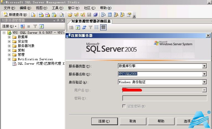Screen dimensions: 212x129
Task: Open the 社区(C) menu
Action: pyautogui.click(x=90, y=8)
